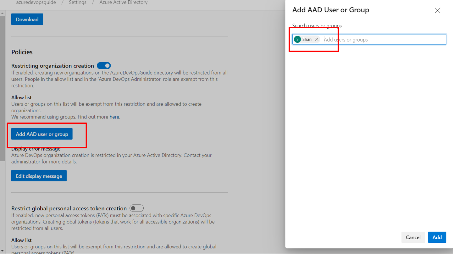Cancel the Add AAD User or Group dialog

pos(413,237)
